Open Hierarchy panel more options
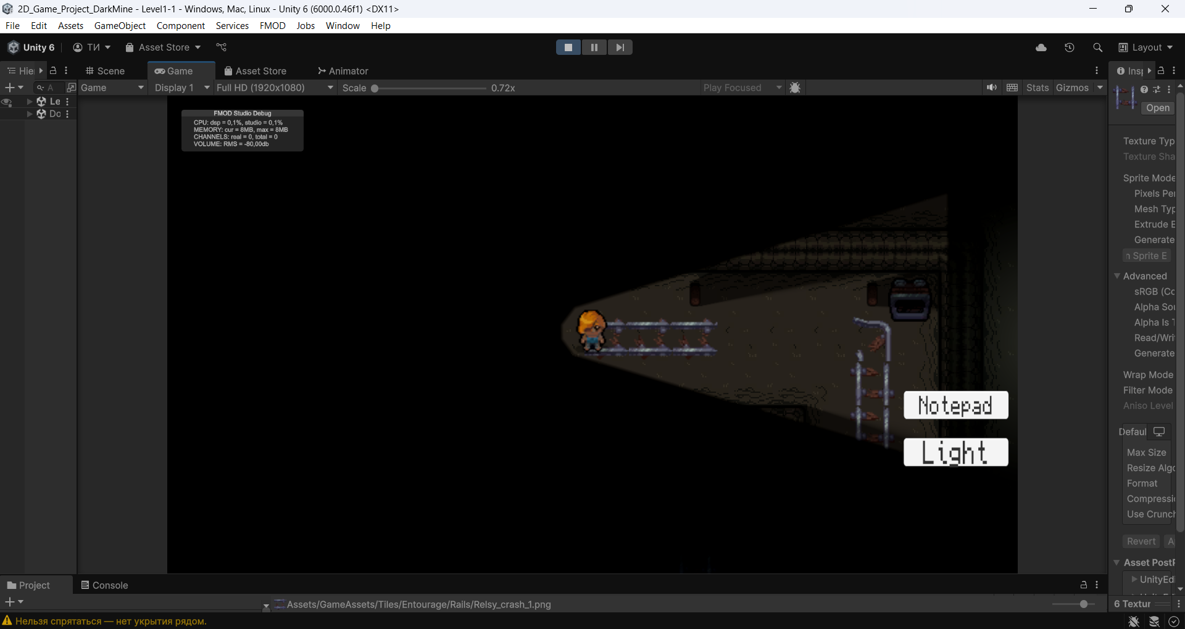Viewport: 1185px width, 629px height. (x=66, y=70)
